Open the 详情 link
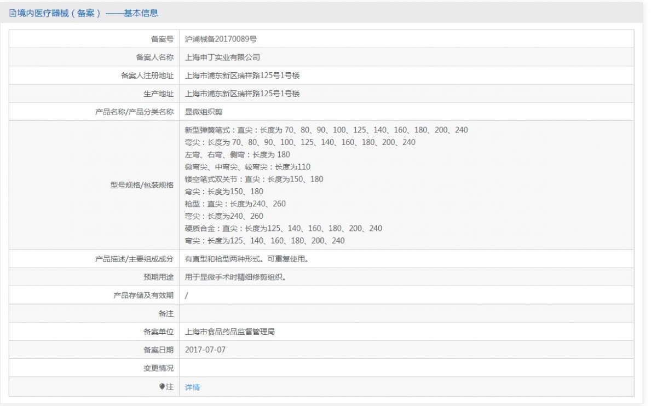Viewport: 657px width, 406px height. coord(193,387)
